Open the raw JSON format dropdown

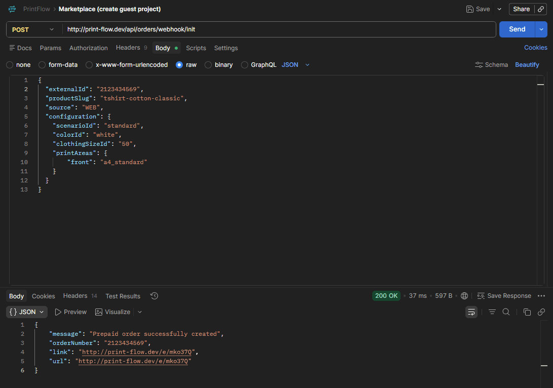[296, 65]
